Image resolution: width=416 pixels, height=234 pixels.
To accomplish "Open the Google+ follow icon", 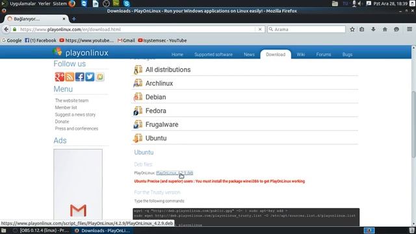I will [59, 77].
